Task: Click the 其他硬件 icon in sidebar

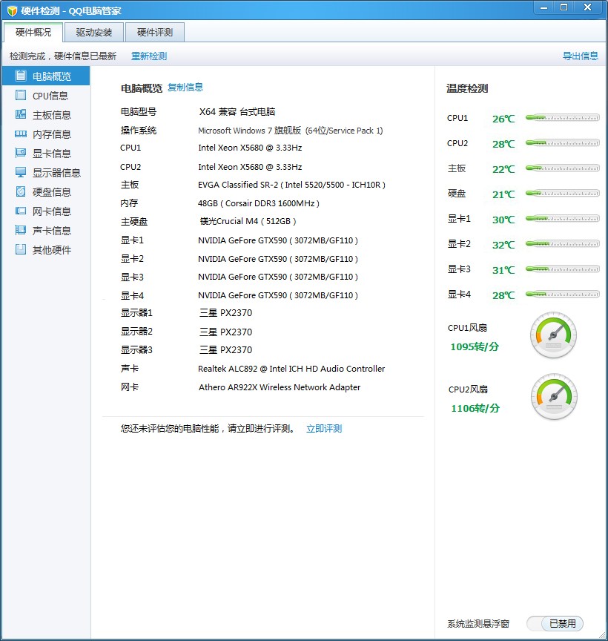Action: (x=21, y=249)
